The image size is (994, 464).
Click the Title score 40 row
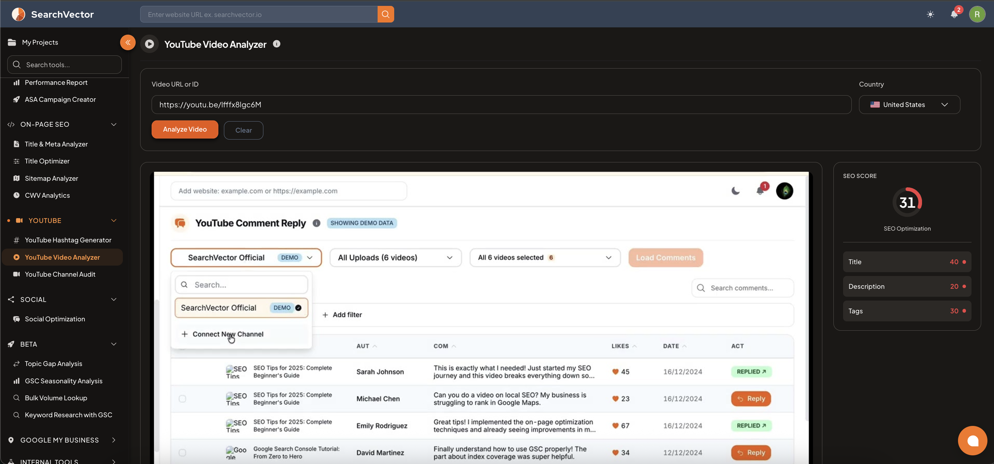pos(907,262)
